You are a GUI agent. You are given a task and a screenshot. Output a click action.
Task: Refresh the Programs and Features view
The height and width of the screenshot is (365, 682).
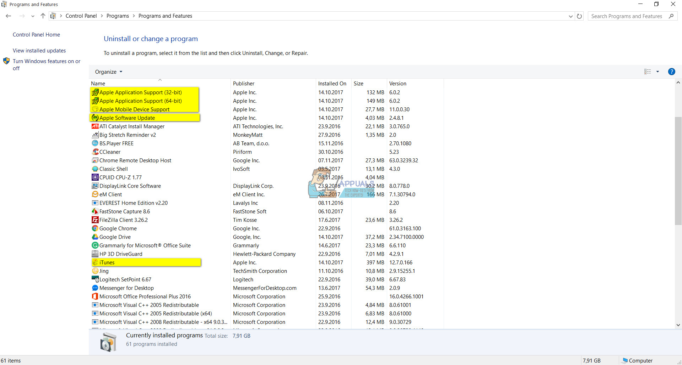tap(579, 16)
